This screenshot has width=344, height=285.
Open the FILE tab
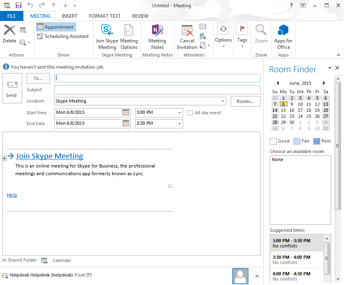[x=12, y=16]
